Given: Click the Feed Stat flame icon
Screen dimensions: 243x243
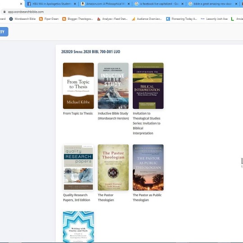Looking at the screenshot, I should 99,19.
